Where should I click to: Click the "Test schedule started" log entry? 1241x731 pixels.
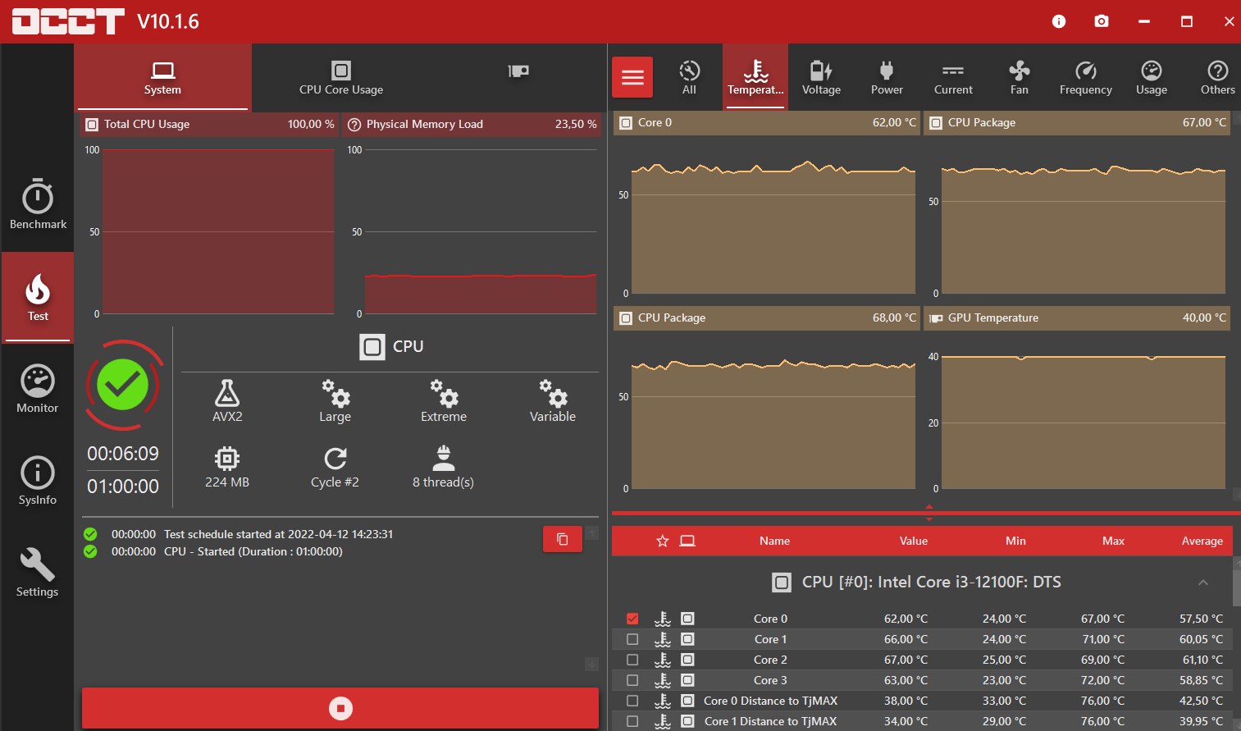(278, 534)
